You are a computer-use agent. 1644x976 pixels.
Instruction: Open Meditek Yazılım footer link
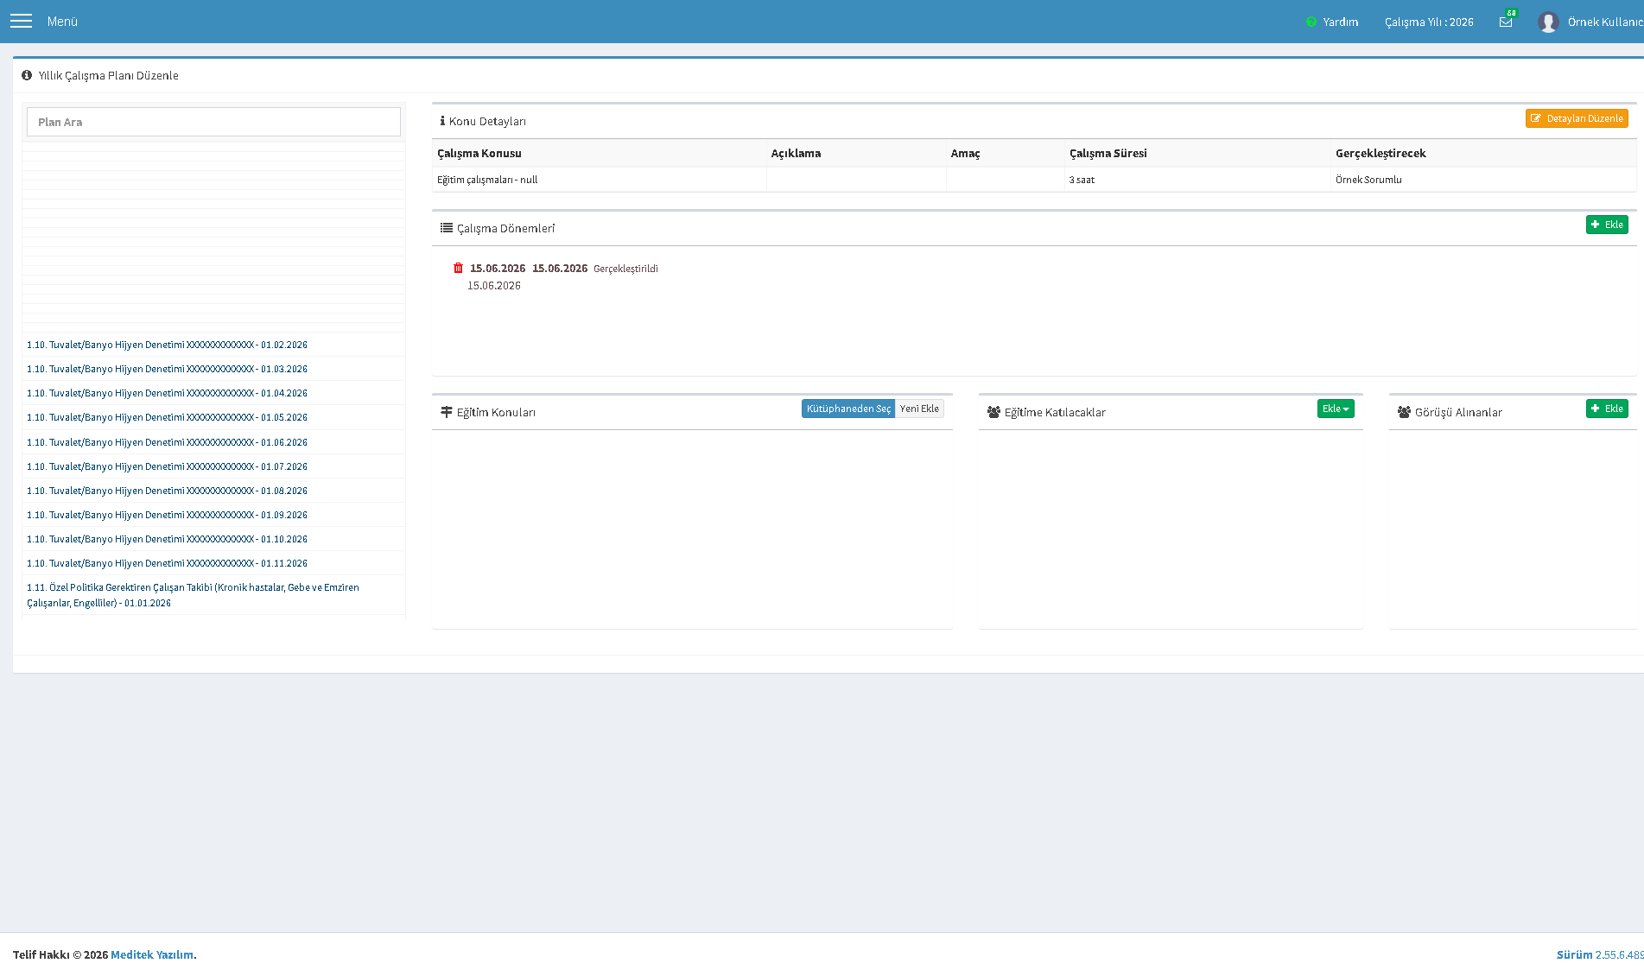[x=152, y=954]
